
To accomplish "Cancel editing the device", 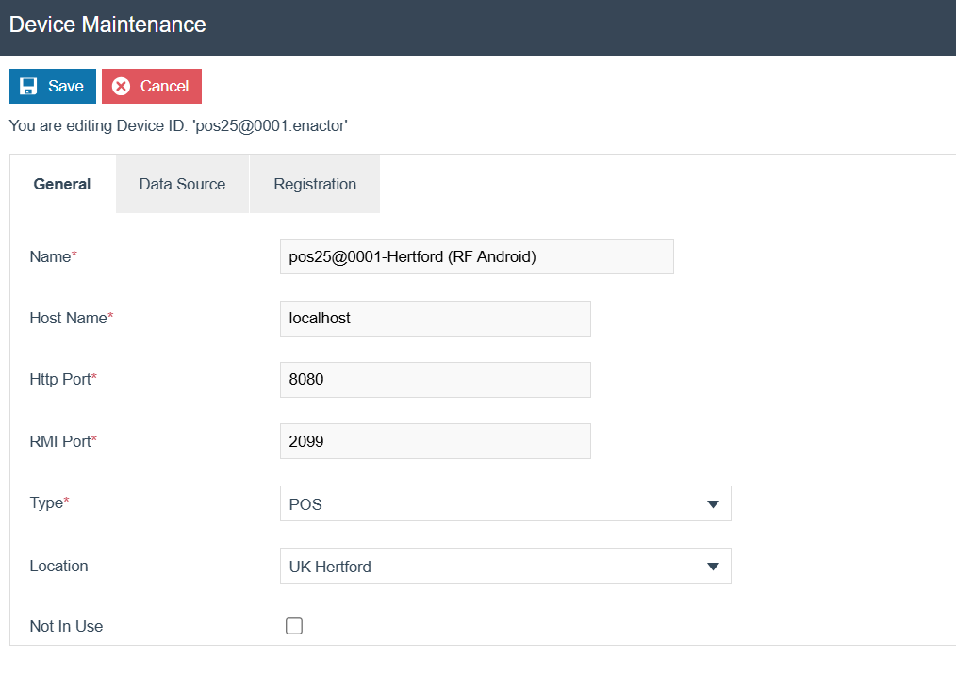I will (151, 86).
